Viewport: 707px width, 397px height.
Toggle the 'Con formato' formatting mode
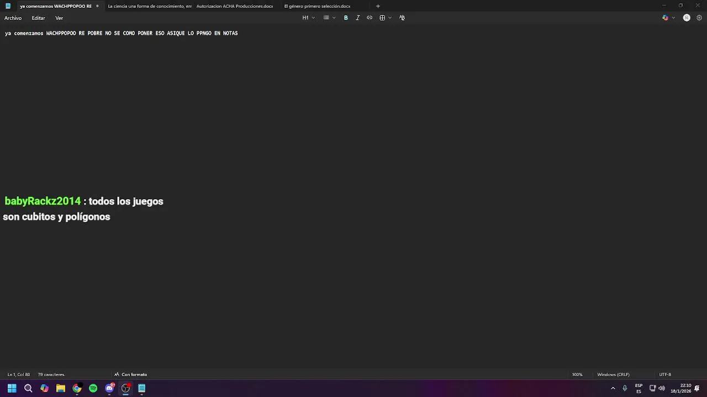130,374
